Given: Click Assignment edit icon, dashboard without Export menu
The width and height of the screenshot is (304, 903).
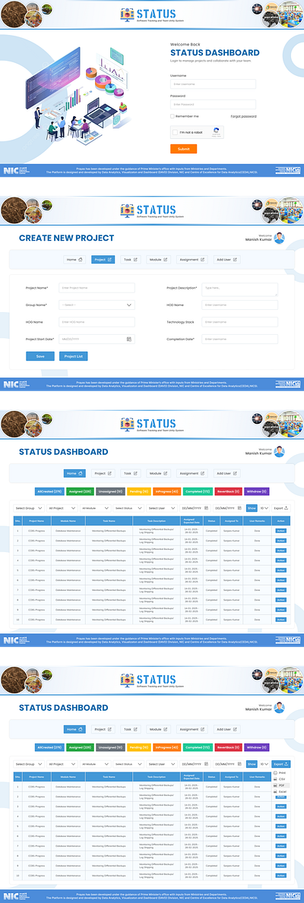Looking at the screenshot, I should point(203,473).
